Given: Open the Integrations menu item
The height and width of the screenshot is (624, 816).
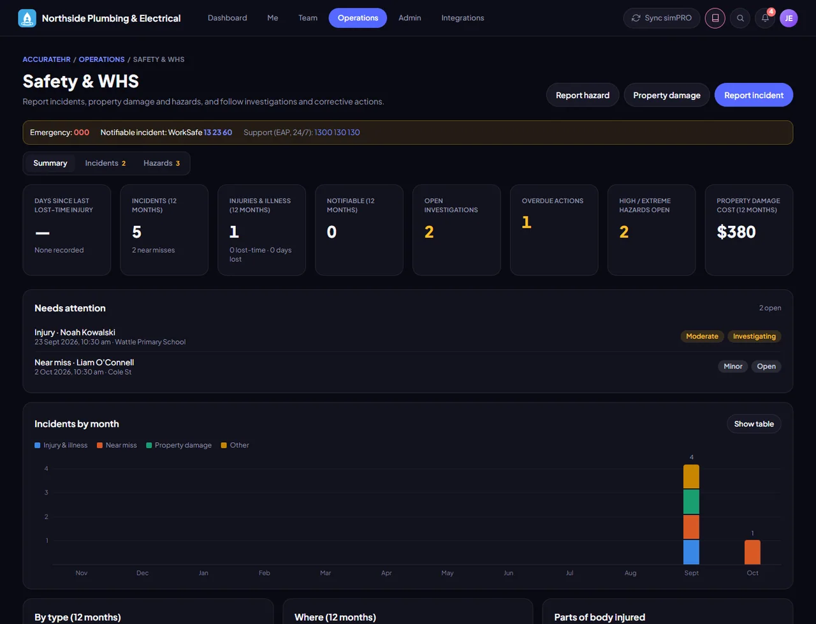Looking at the screenshot, I should coord(462,18).
